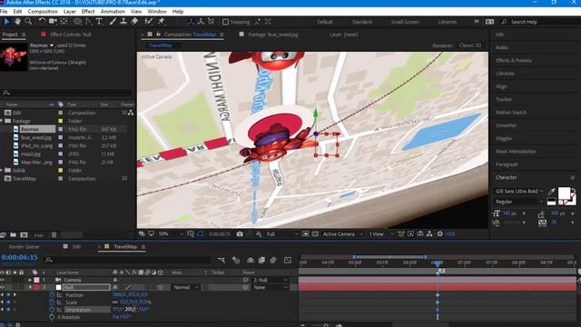
Task: Open the Normal blend mode dropdown
Action: (186, 287)
